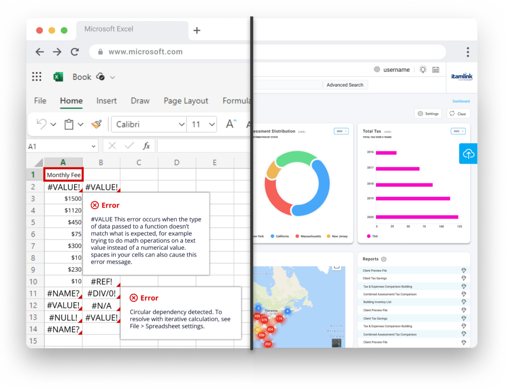This screenshot has width=507, height=389.
Task: Select the cell containing $1500
Action: (x=63, y=199)
